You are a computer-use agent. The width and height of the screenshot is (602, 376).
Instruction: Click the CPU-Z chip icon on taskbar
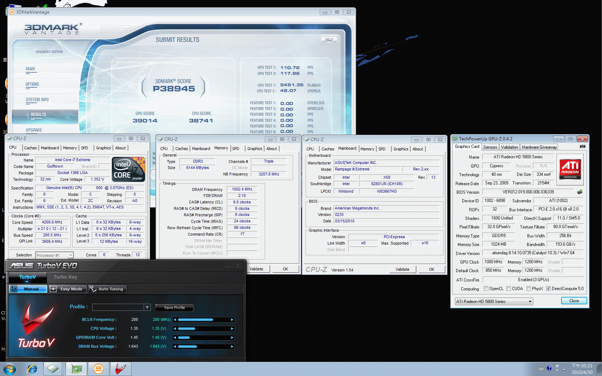53,369
